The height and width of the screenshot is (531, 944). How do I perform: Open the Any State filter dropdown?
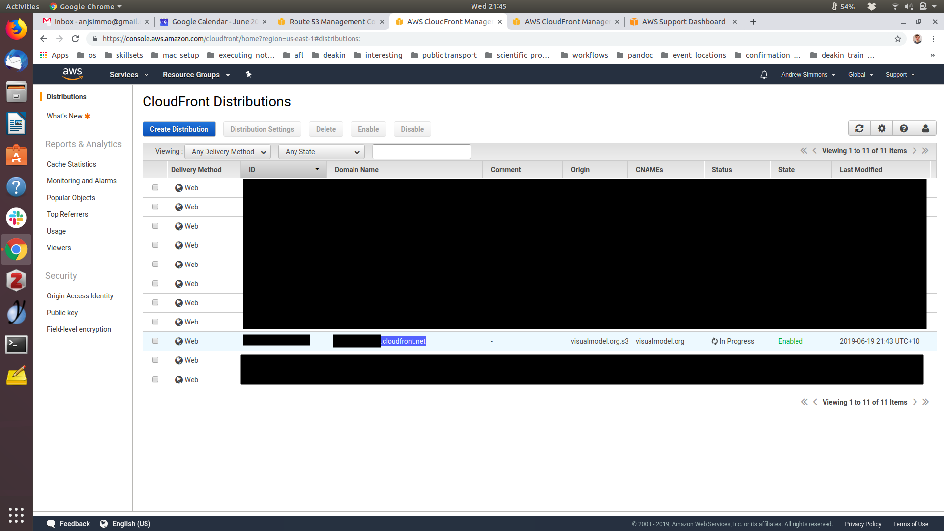(x=322, y=152)
